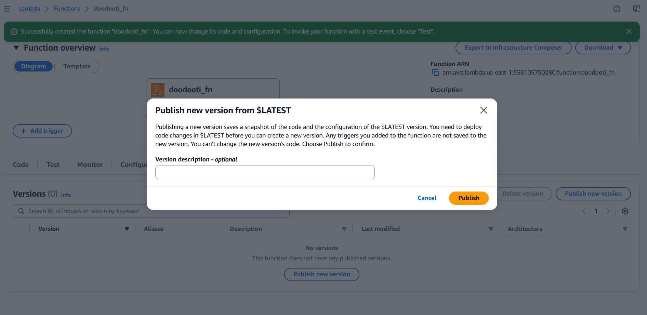Open the Versions table settings gear

pos(625,211)
